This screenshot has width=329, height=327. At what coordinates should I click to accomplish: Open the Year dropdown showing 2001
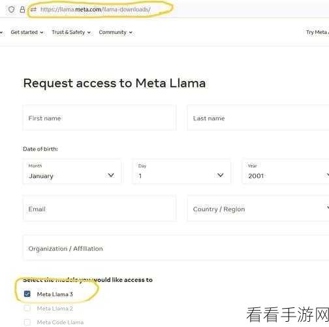pyautogui.click(x=286, y=171)
